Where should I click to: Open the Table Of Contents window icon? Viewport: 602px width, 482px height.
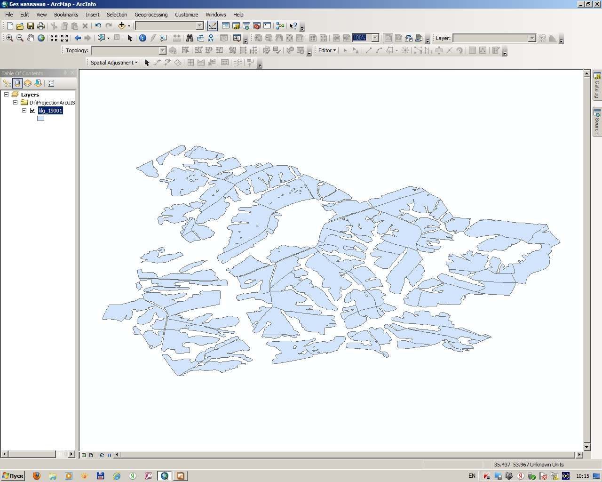226,26
